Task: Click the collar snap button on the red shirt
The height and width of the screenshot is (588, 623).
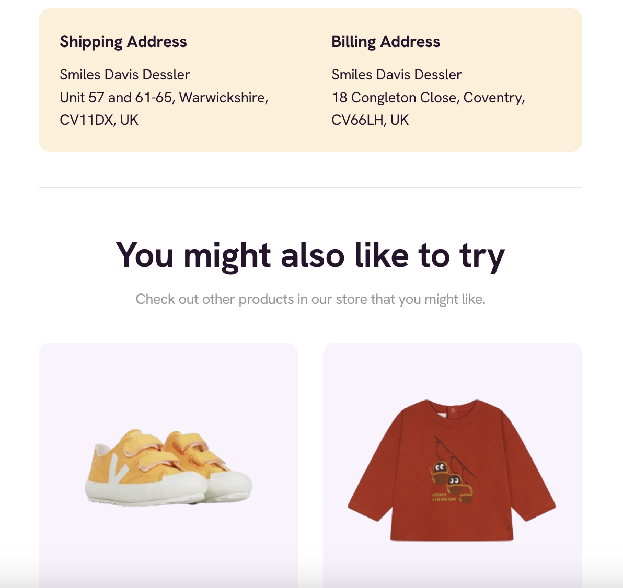Action: click(453, 410)
